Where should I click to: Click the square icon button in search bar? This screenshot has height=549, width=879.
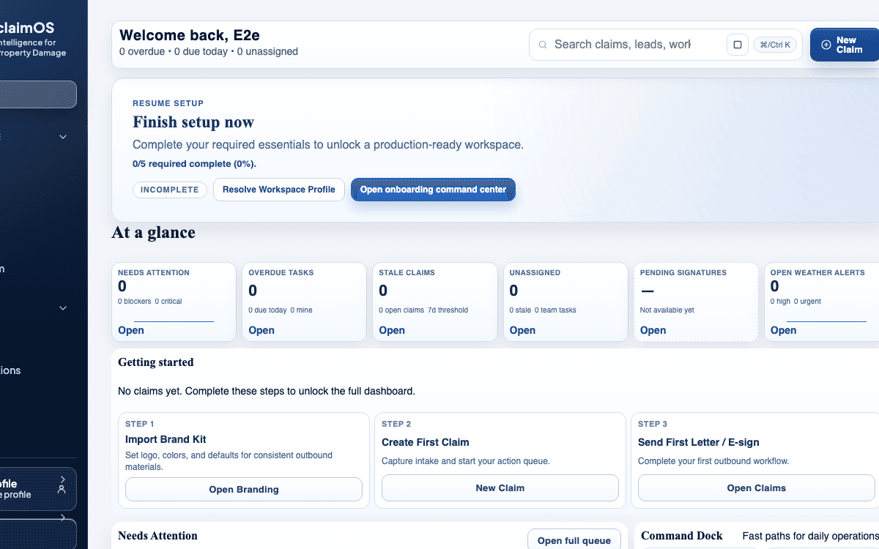[x=737, y=45]
